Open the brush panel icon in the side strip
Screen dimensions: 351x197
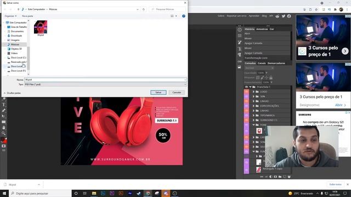point(240,42)
